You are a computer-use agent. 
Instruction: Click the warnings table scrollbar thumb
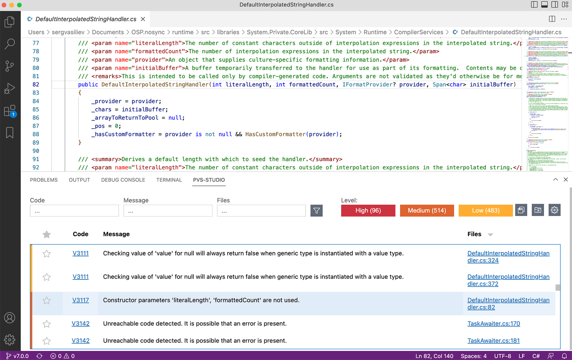tap(558, 287)
